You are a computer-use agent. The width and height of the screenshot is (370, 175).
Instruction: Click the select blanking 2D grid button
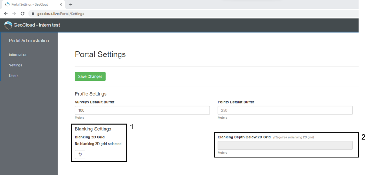tap(80, 154)
